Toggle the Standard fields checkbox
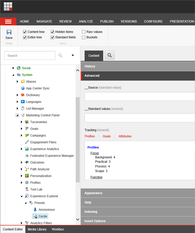The image size is (195, 233). [52, 37]
